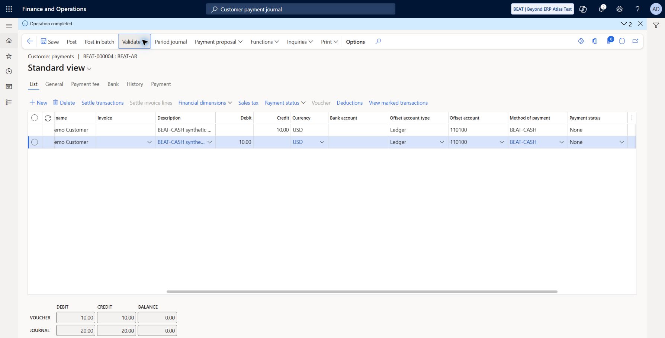665x338 pixels.
Task: Open Workspaces icon in the sidebar
Action: 9,87
